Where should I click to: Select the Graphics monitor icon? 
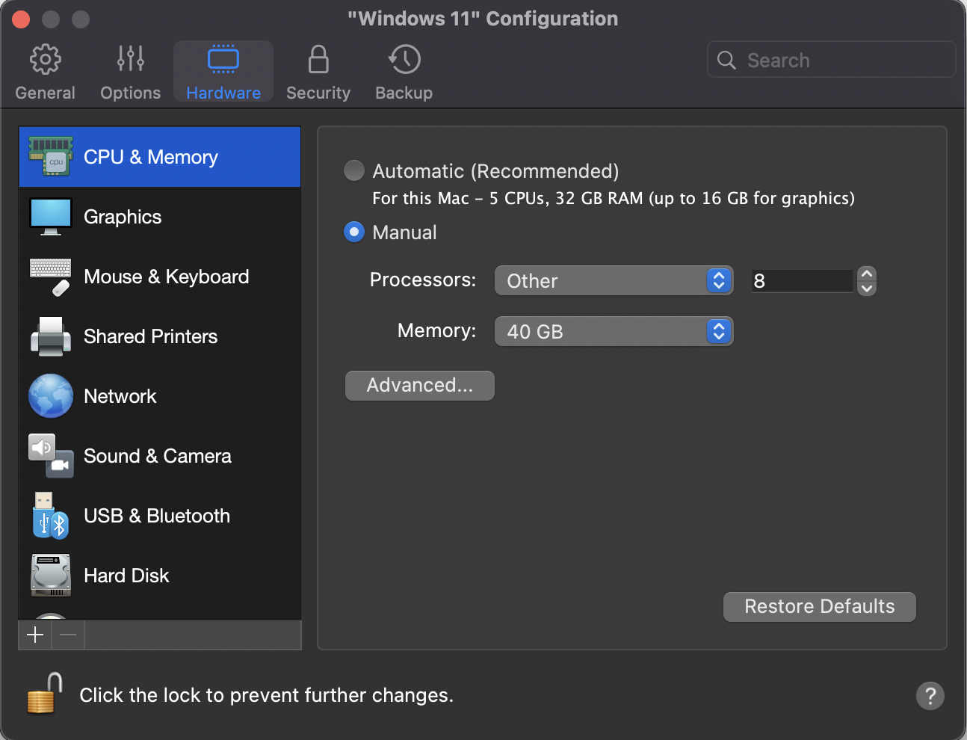click(51, 217)
